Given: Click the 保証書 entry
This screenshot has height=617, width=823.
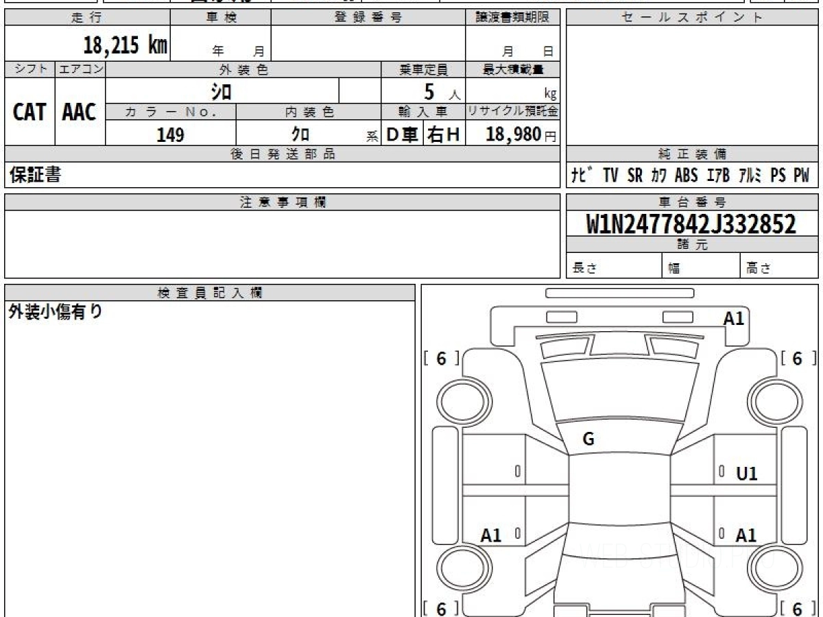Looking at the screenshot, I should (x=35, y=175).
